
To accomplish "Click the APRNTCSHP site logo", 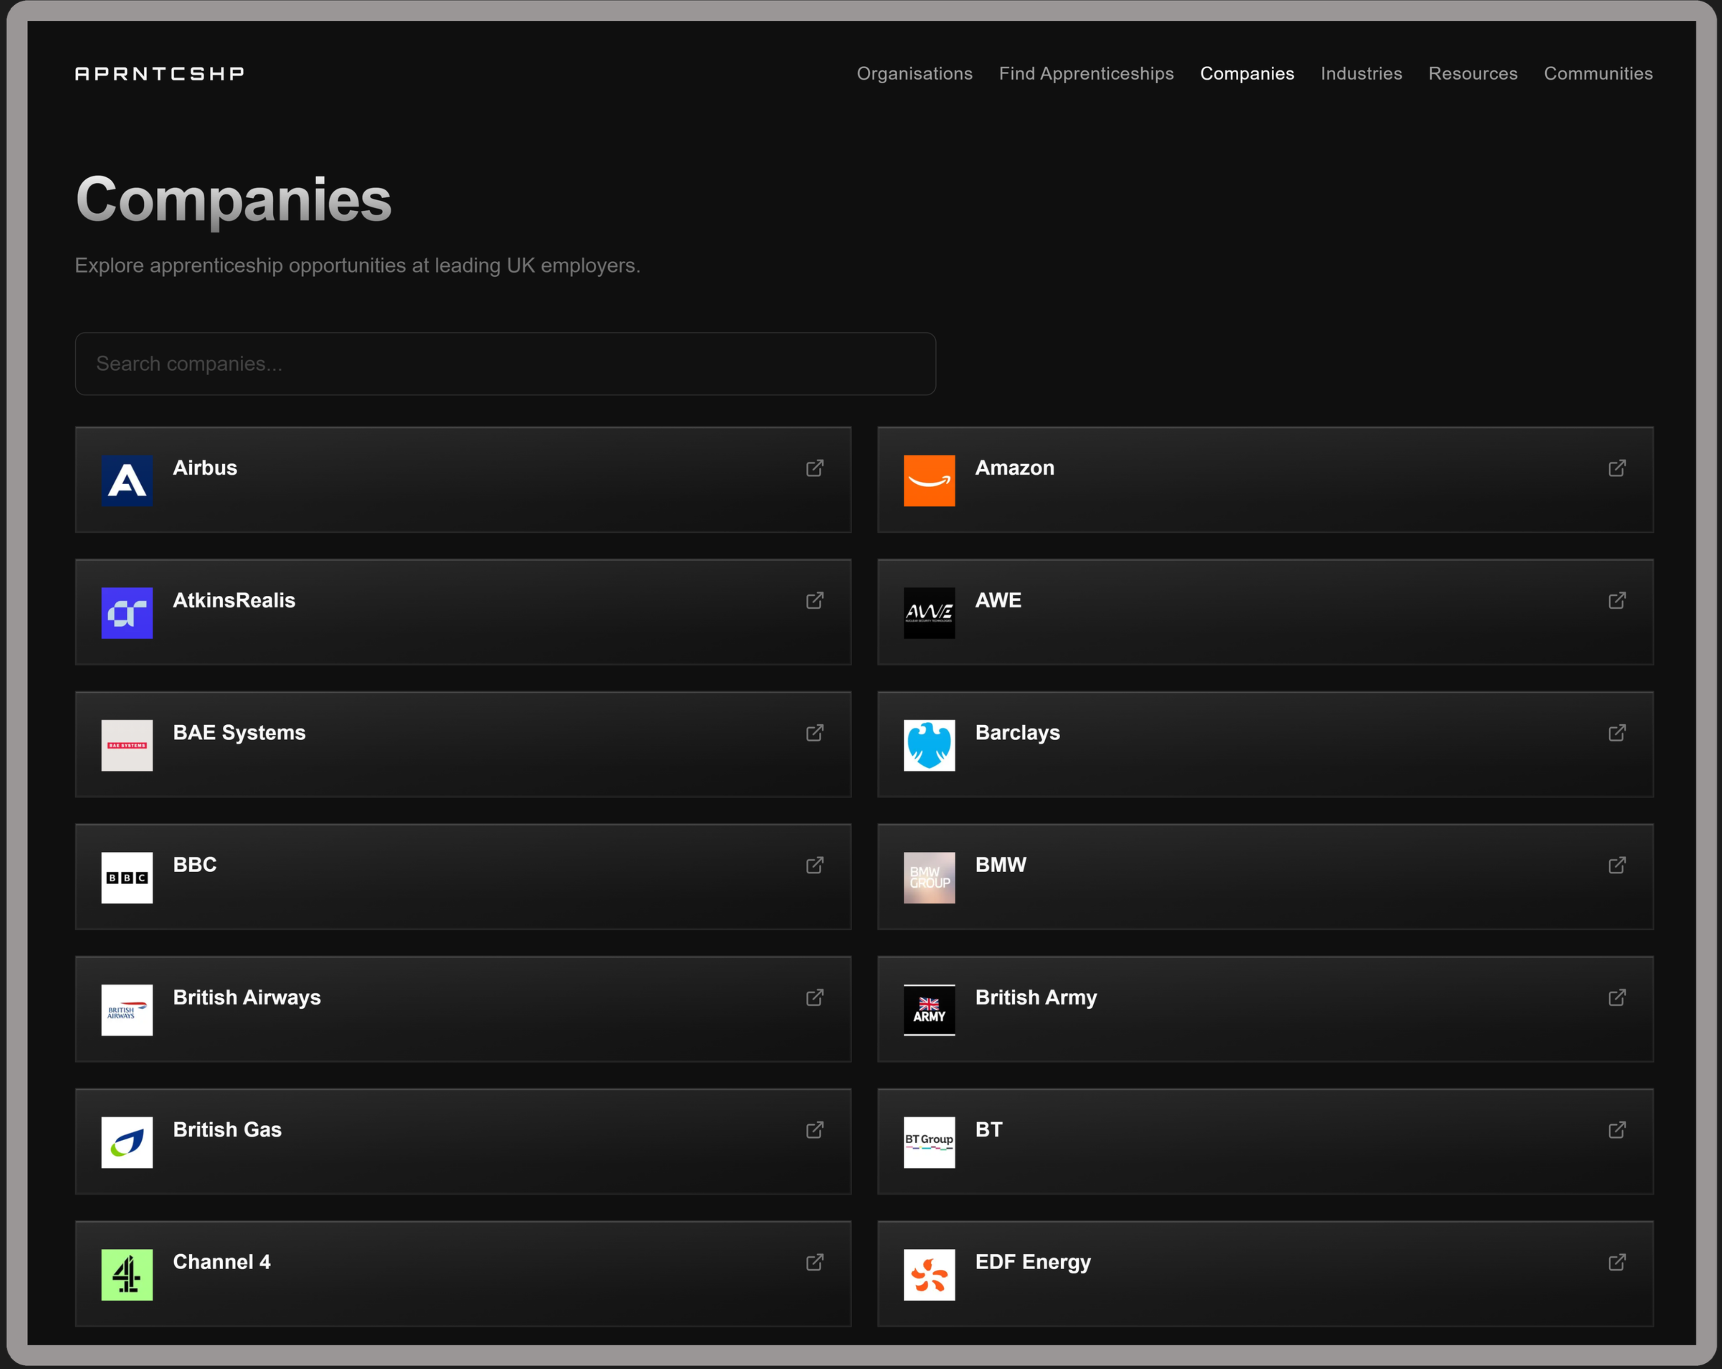I will 160,73.
